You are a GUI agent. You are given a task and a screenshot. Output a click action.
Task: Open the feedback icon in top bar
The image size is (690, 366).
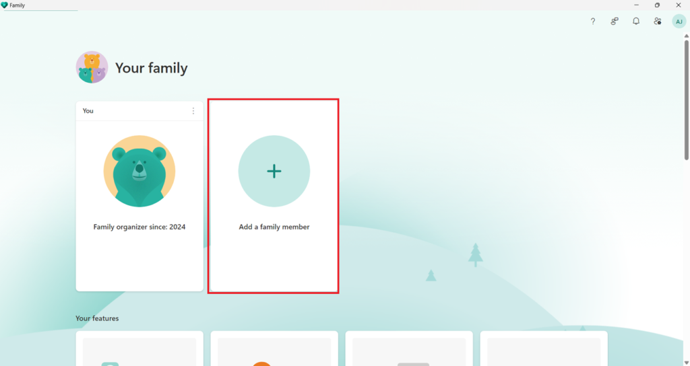tap(615, 21)
